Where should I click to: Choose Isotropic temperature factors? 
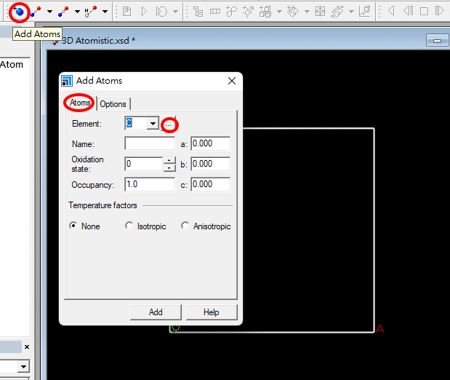pos(129,226)
